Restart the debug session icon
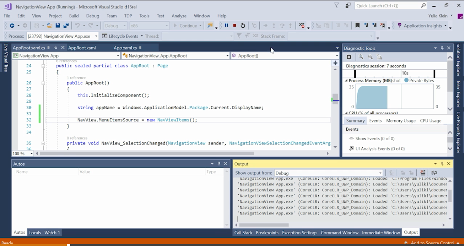Screen dimensions: 464x246 click(243, 26)
